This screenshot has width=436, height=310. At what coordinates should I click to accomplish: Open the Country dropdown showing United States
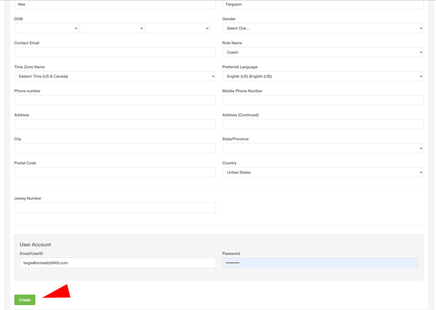323,172
